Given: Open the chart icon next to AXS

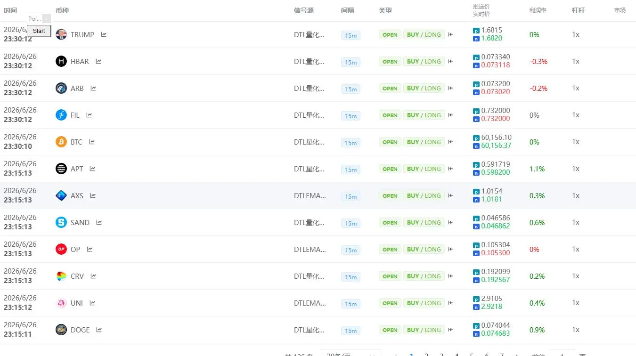Looking at the screenshot, I should (x=93, y=195).
